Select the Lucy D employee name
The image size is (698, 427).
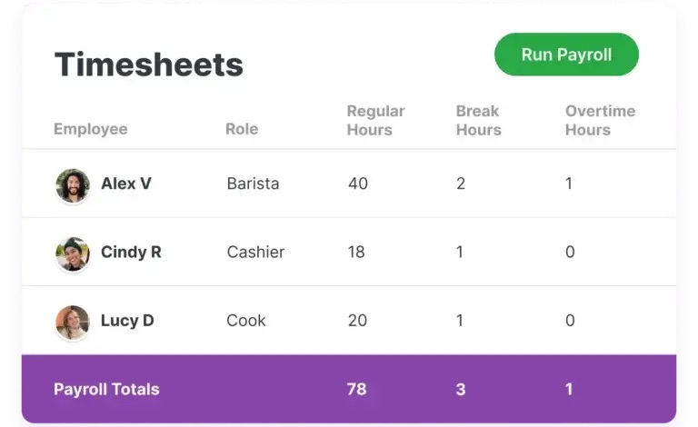(127, 320)
